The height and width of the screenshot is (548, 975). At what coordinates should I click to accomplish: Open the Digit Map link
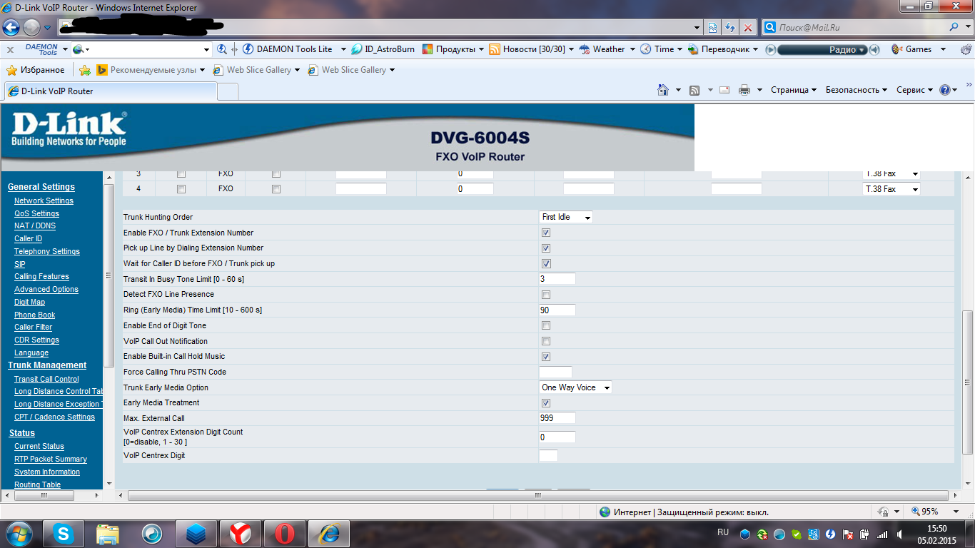(29, 302)
